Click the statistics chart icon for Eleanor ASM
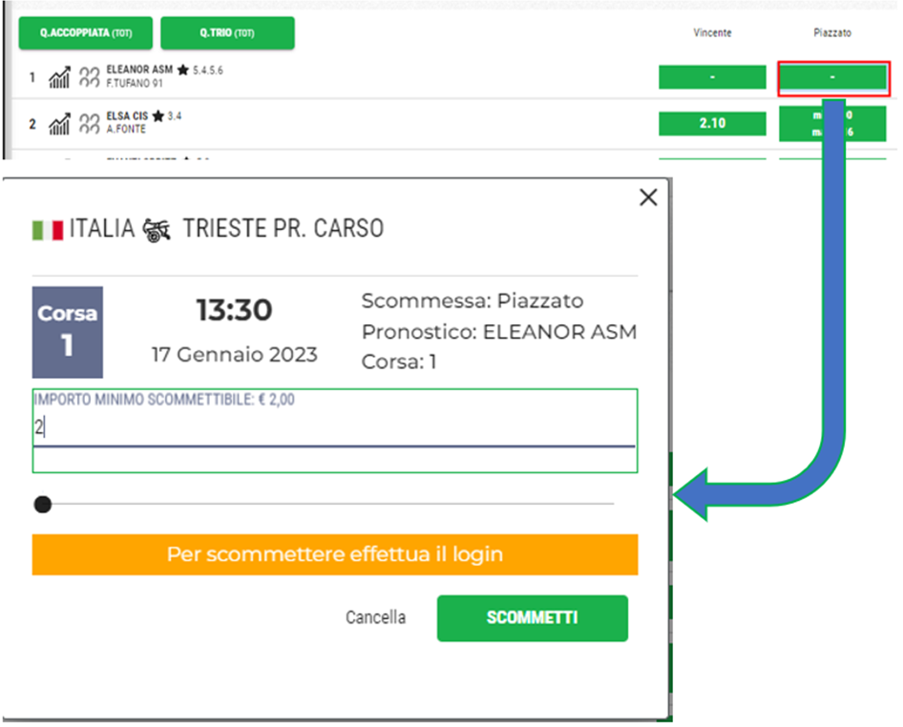Image resolution: width=903 pixels, height=727 pixels. pyautogui.click(x=59, y=77)
